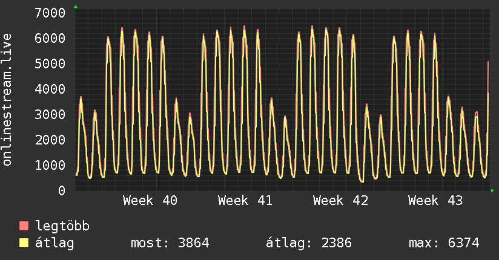499x260 pixels.
Task: Click the most: 3864 value
Action: point(170,243)
